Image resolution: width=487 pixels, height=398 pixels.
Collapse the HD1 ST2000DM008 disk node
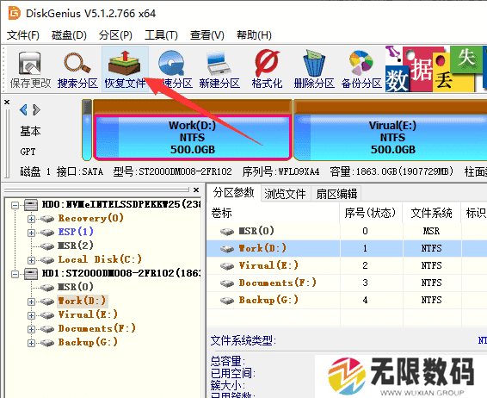click(x=15, y=274)
